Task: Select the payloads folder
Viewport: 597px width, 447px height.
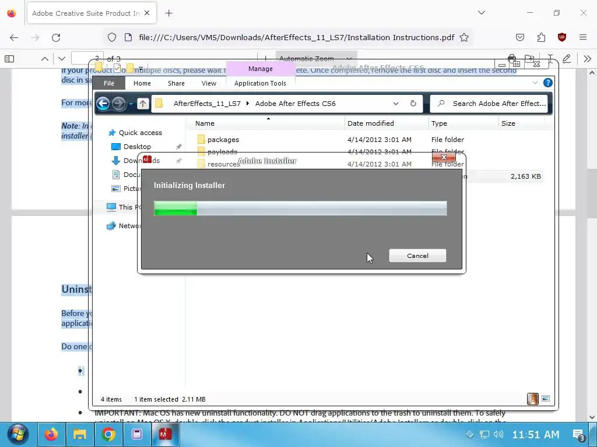Action: tap(222, 151)
